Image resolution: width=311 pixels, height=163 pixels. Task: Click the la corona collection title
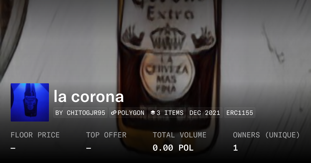[89, 97]
